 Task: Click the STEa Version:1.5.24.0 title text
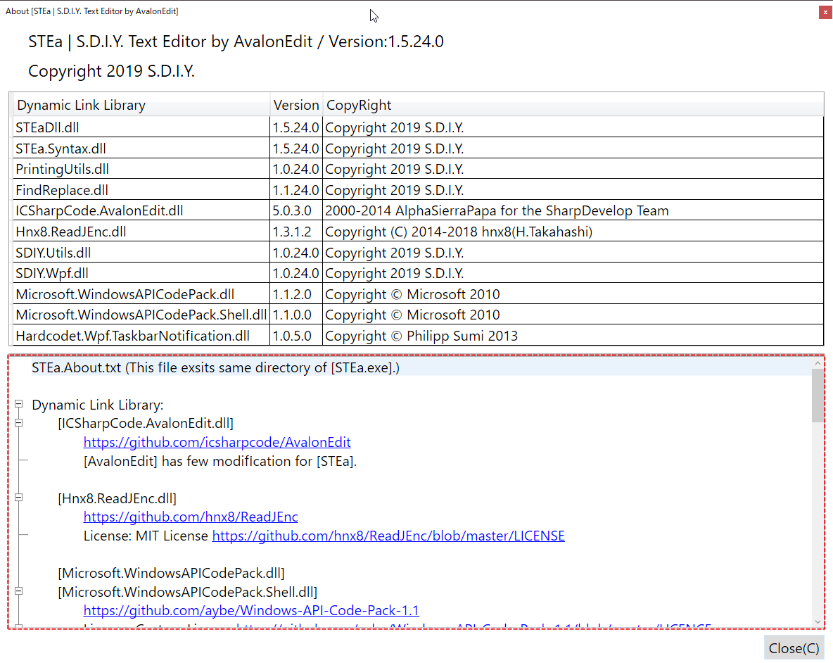[x=236, y=42]
